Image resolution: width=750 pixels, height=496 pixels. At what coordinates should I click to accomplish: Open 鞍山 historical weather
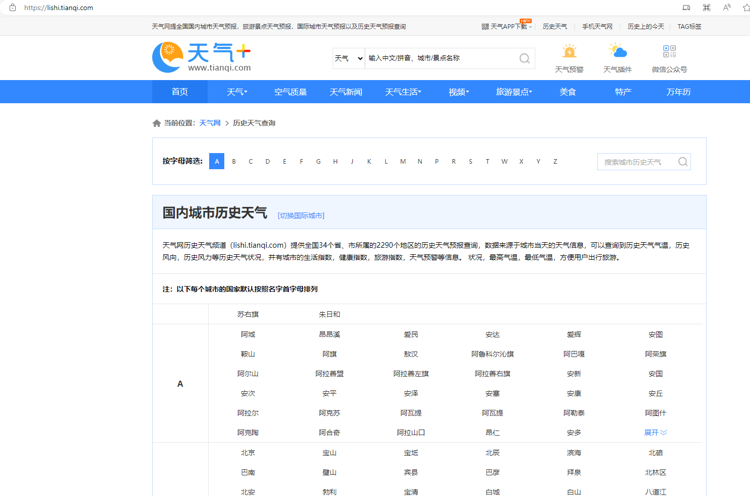click(x=248, y=354)
